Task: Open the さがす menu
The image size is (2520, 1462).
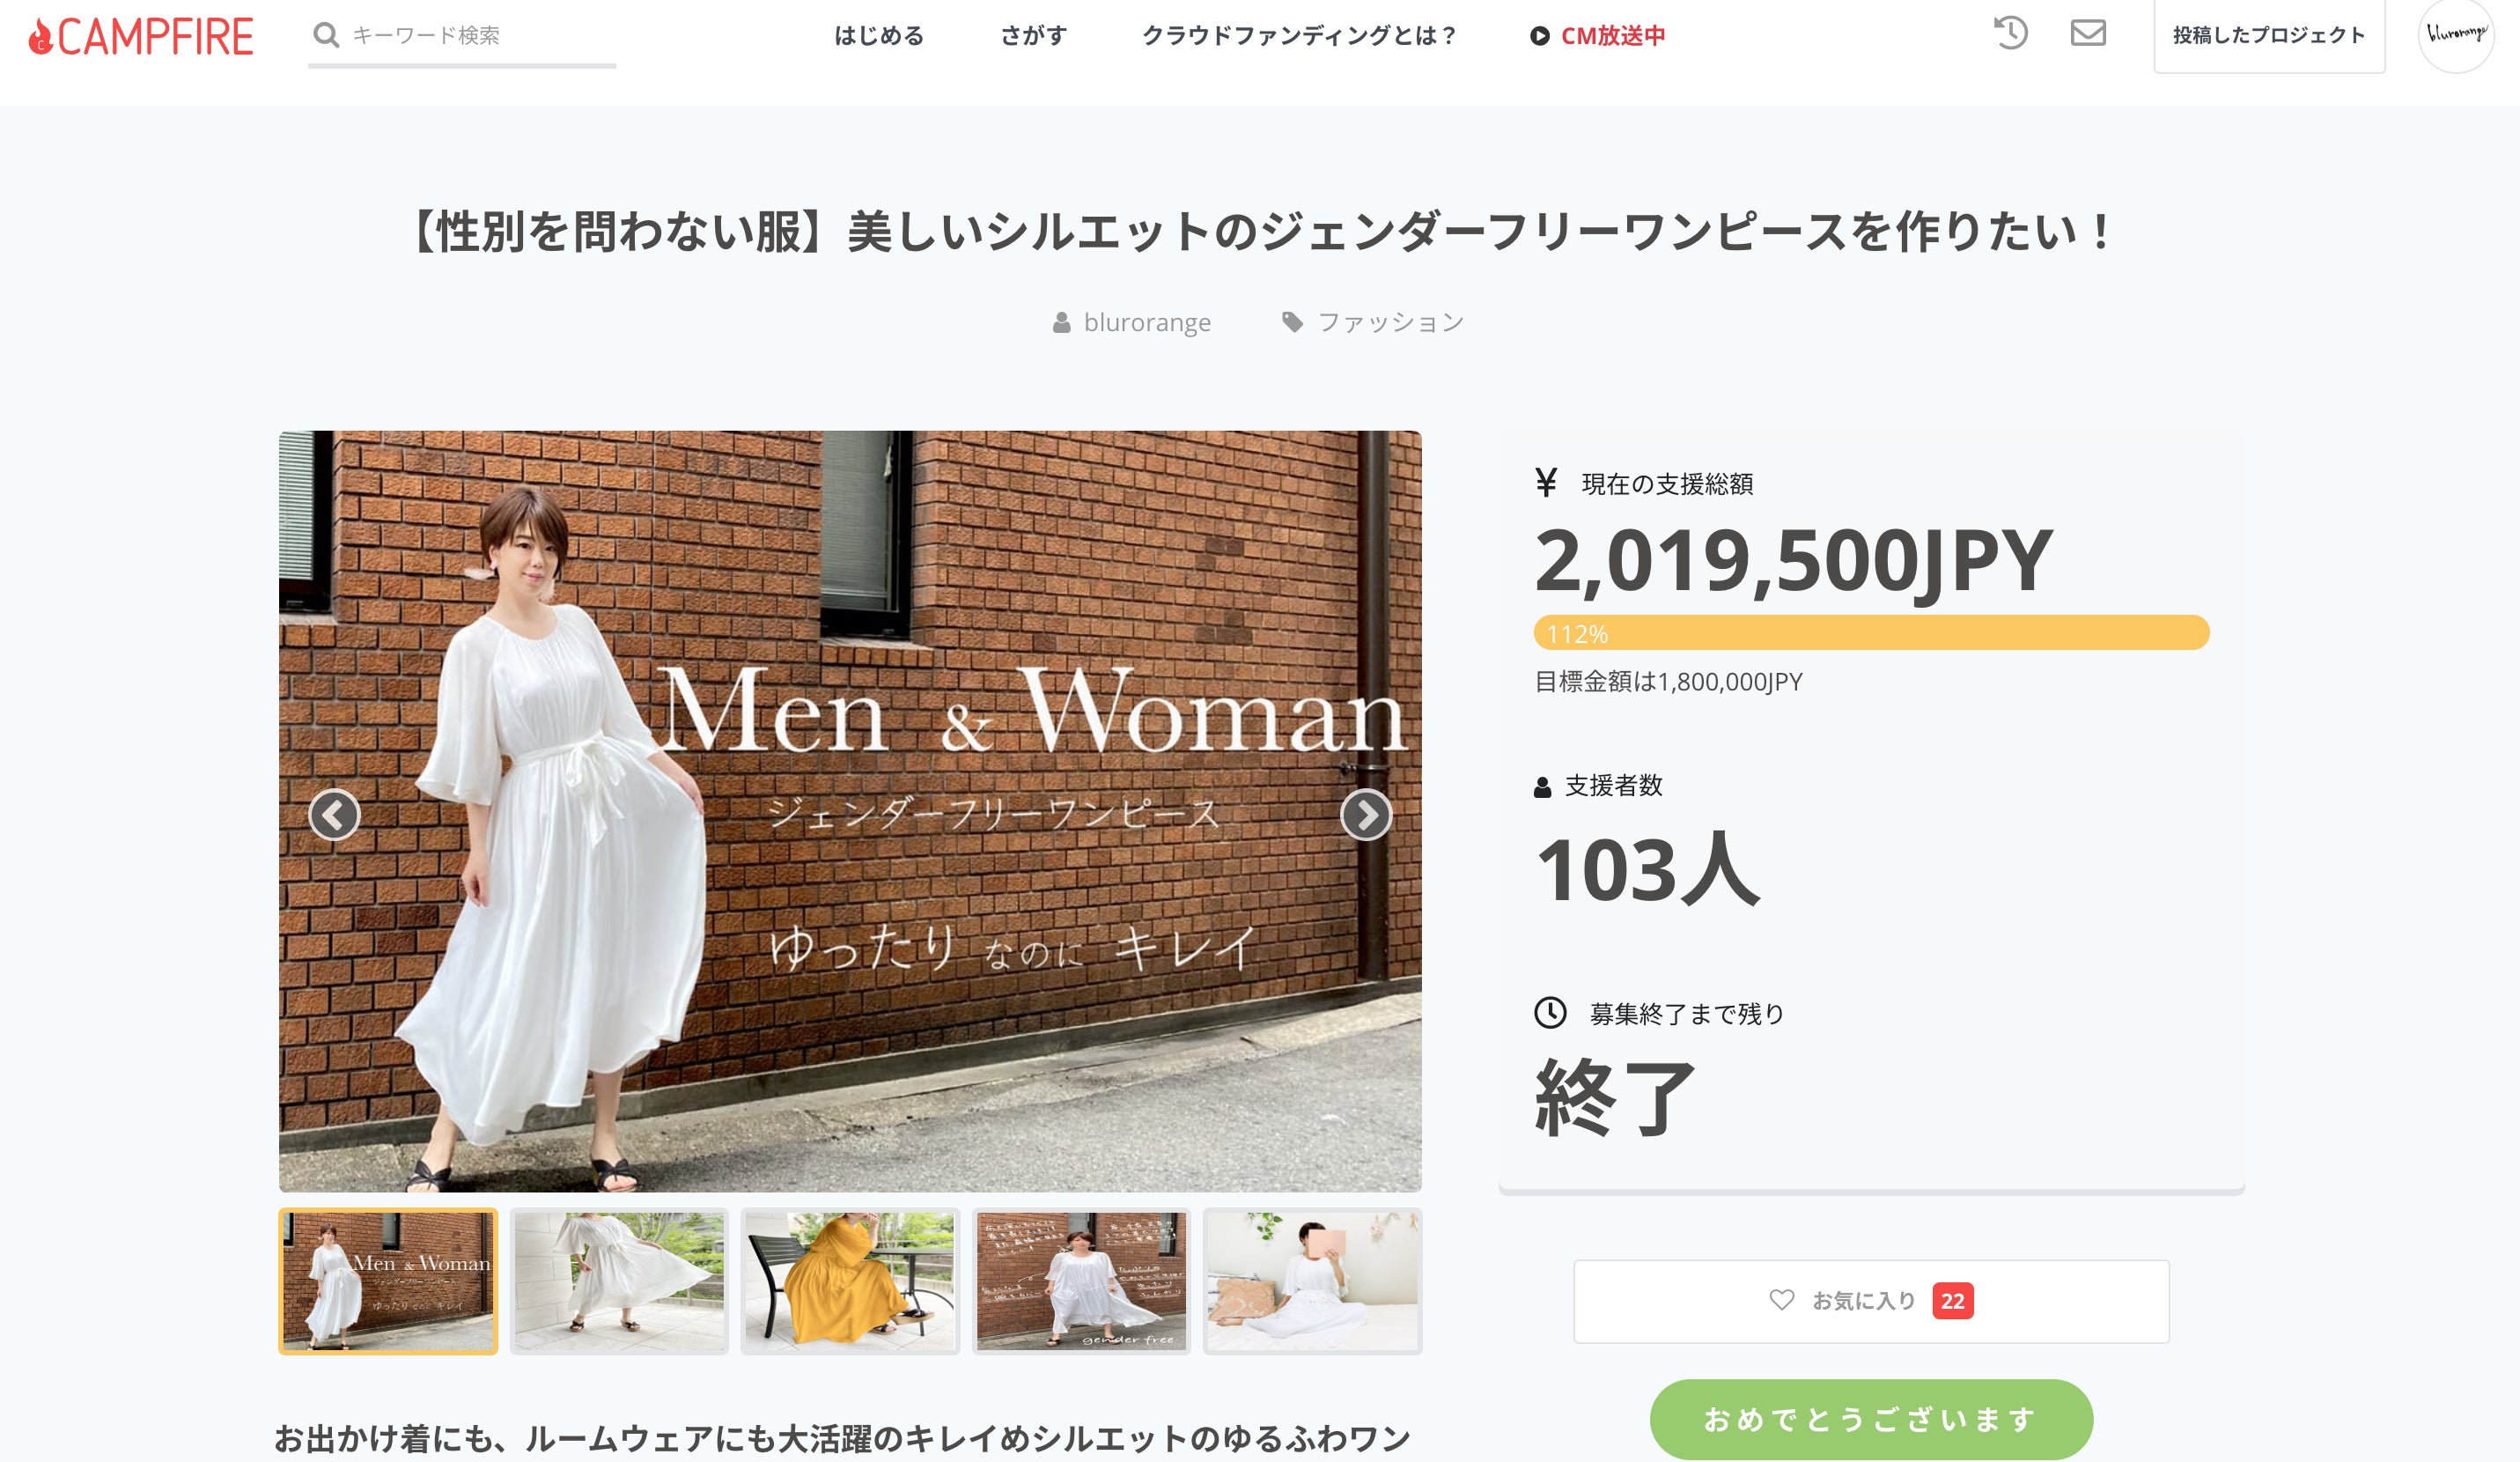Action: 1033,36
